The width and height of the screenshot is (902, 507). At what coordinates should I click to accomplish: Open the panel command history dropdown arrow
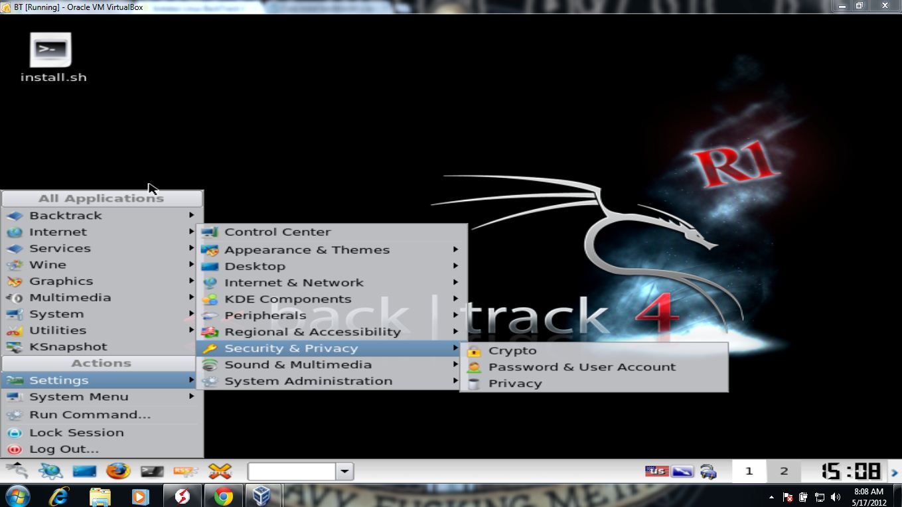pos(344,472)
